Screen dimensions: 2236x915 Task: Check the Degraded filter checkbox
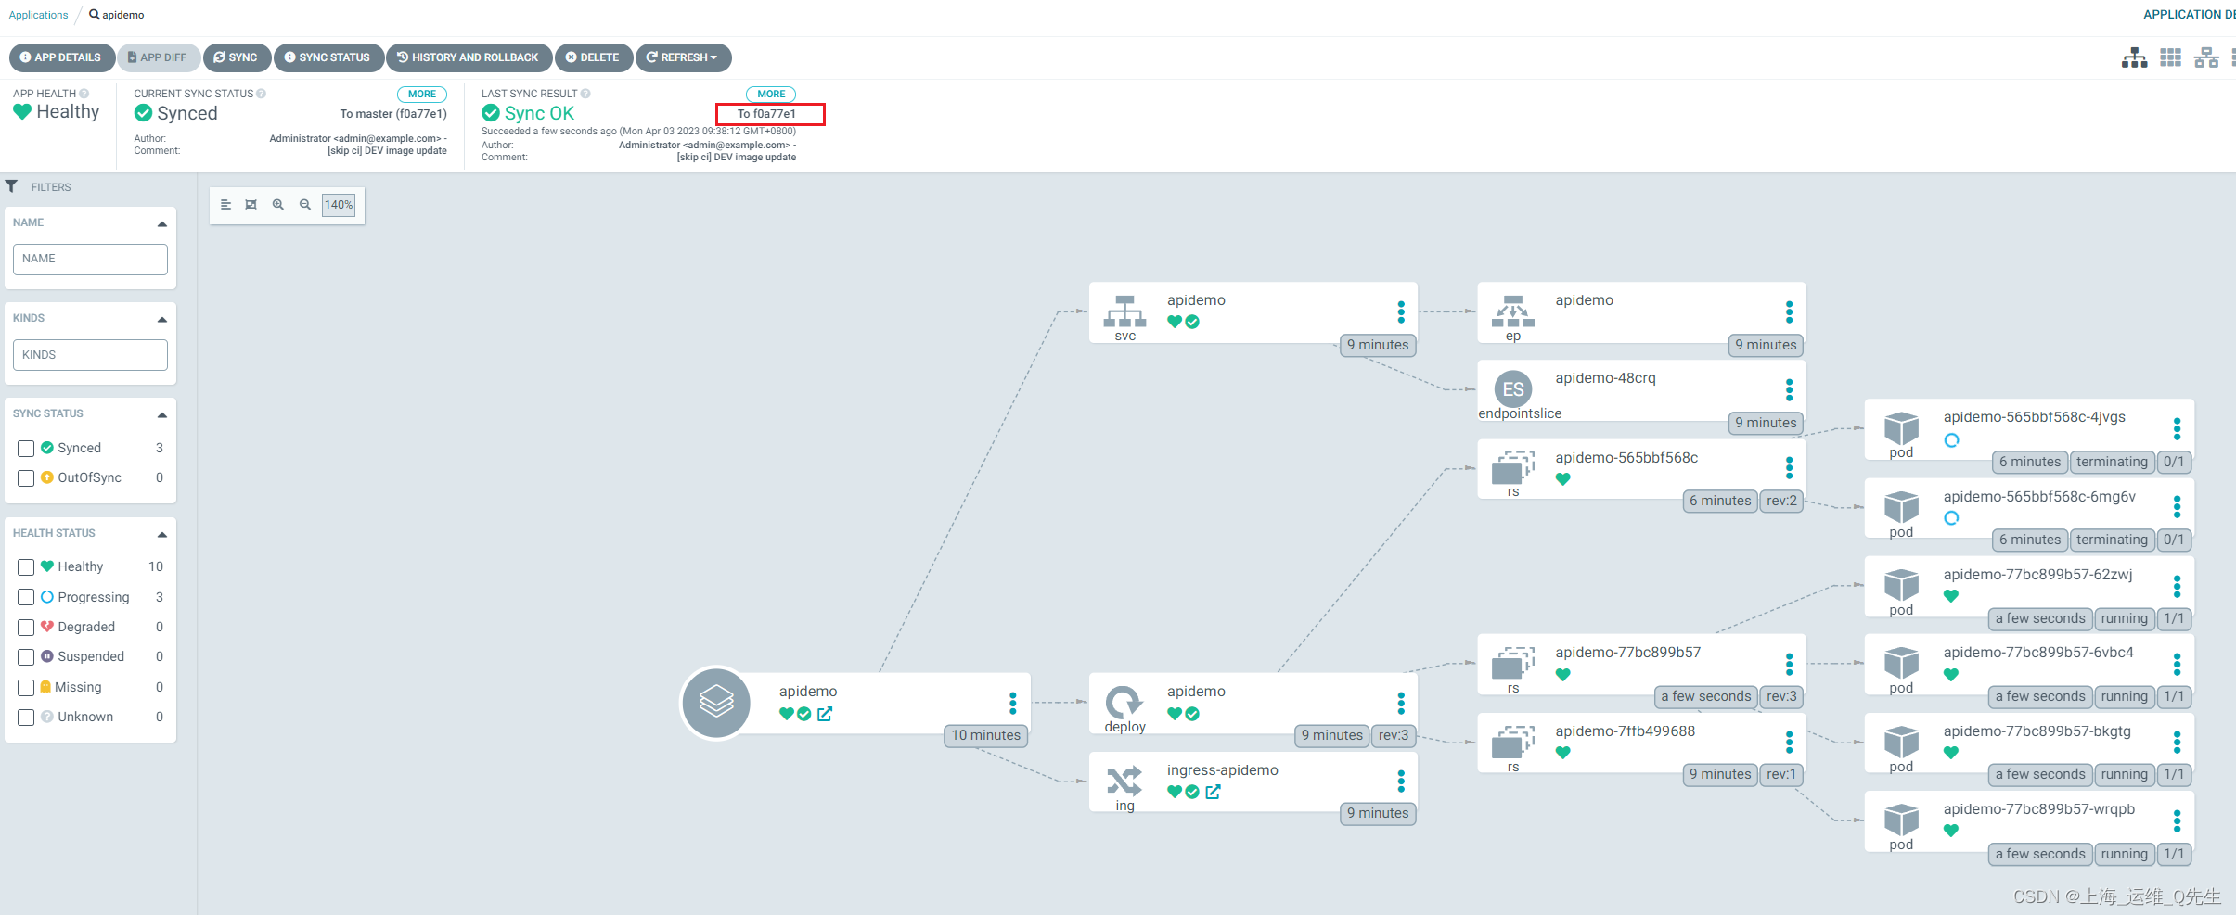pos(26,628)
